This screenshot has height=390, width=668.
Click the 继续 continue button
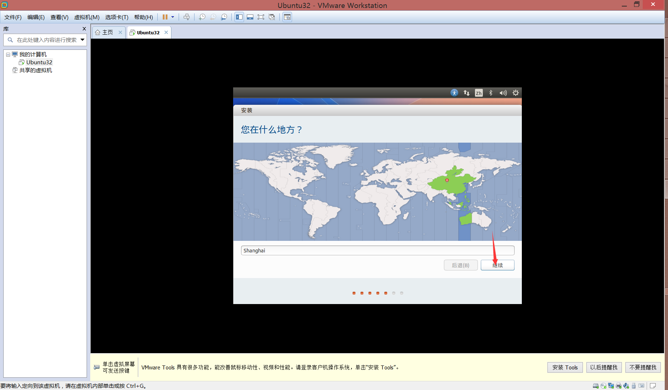(498, 265)
